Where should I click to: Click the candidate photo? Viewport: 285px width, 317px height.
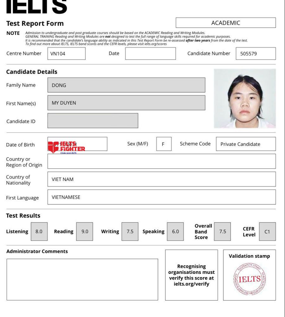click(245, 99)
